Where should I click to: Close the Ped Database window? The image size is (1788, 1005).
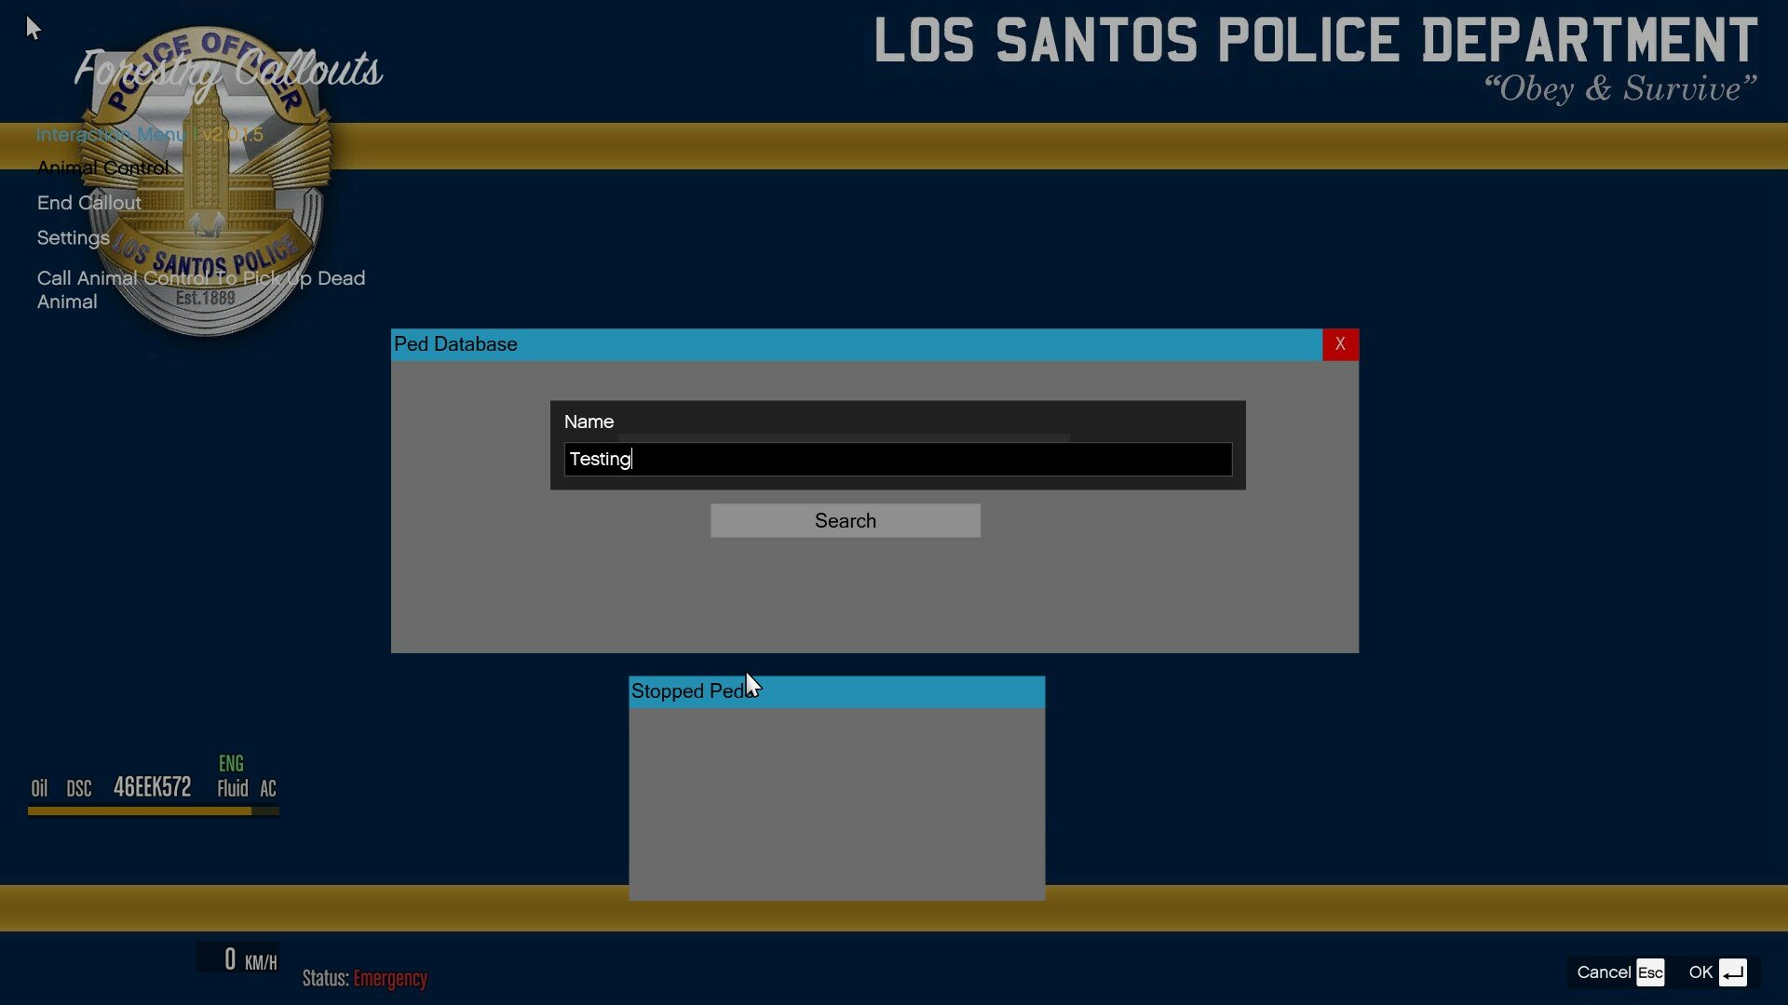pyautogui.click(x=1340, y=344)
